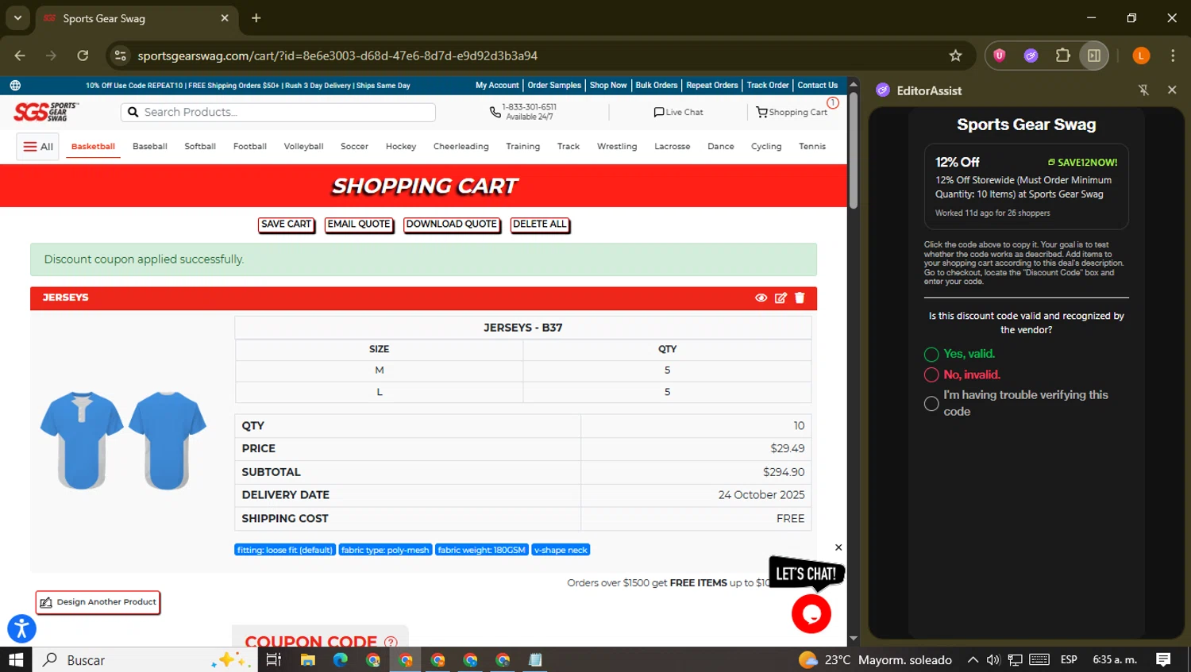Image resolution: width=1191 pixels, height=672 pixels.
Task: Show hidden system tray icons chevron
Action: (973, 659)
